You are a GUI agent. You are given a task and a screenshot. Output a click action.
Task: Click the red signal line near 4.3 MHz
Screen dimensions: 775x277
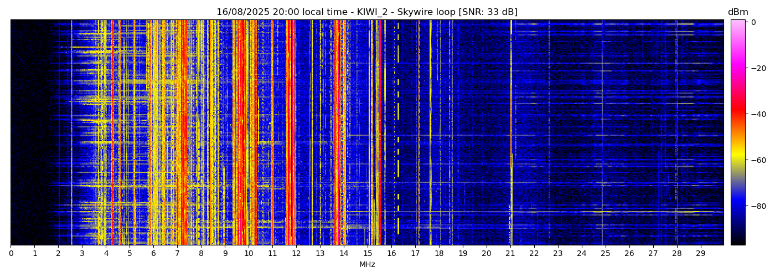[113, 132]
